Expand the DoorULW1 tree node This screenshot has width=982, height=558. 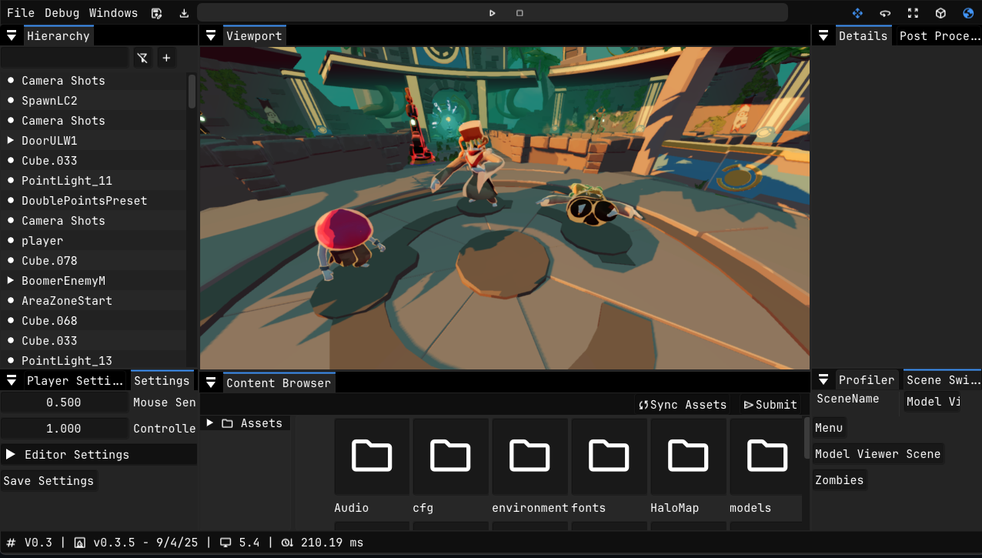pyautogui.click(x=11, y=141)
